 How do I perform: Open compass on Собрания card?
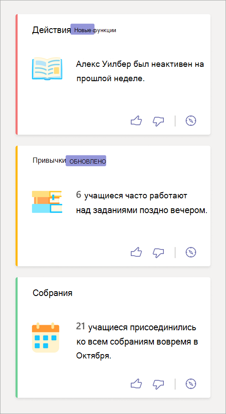pyautogui.click(x=191, y=384)
